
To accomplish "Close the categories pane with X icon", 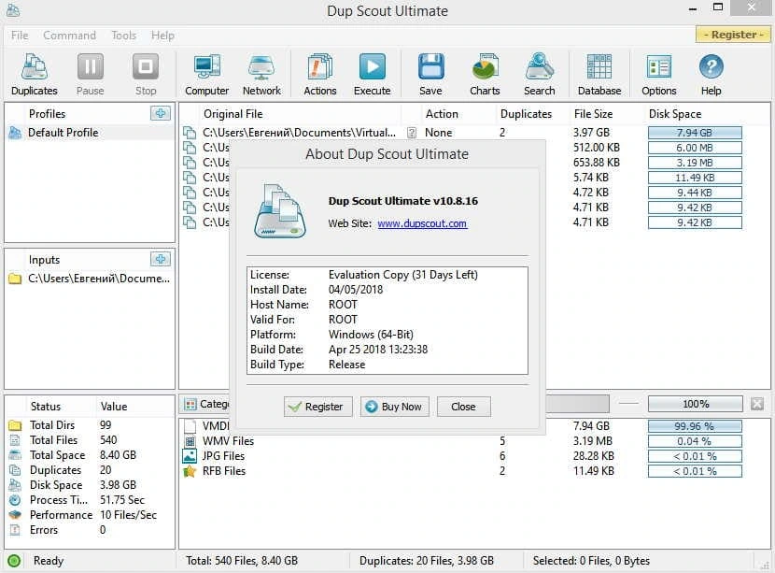I will [757, 404].
